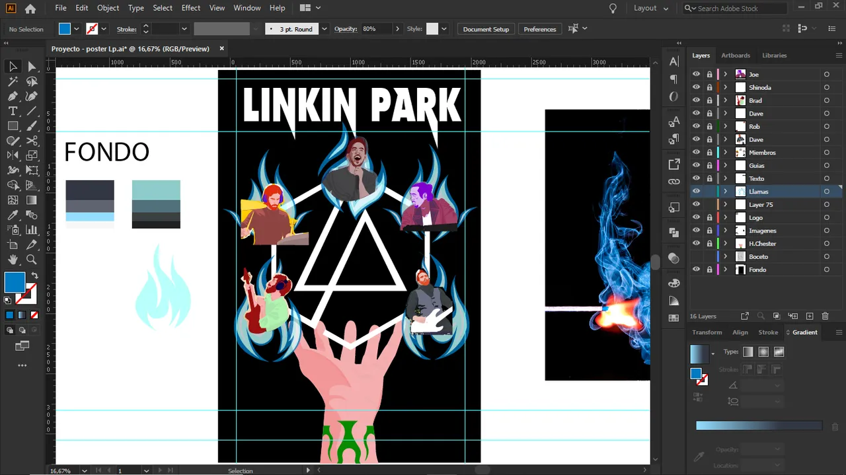Swap fill and stroke colors arrow
846x475 pixels.
tap(34, 275)
